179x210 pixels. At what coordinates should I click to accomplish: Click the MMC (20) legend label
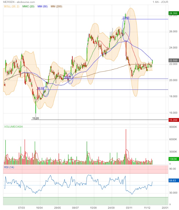(29, 6)
